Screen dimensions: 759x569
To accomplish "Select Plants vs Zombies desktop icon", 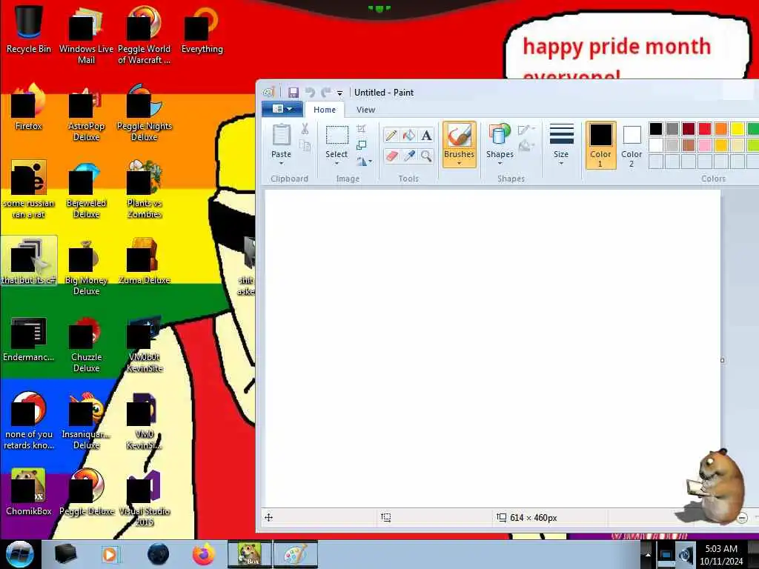I will tap(145, 190).
